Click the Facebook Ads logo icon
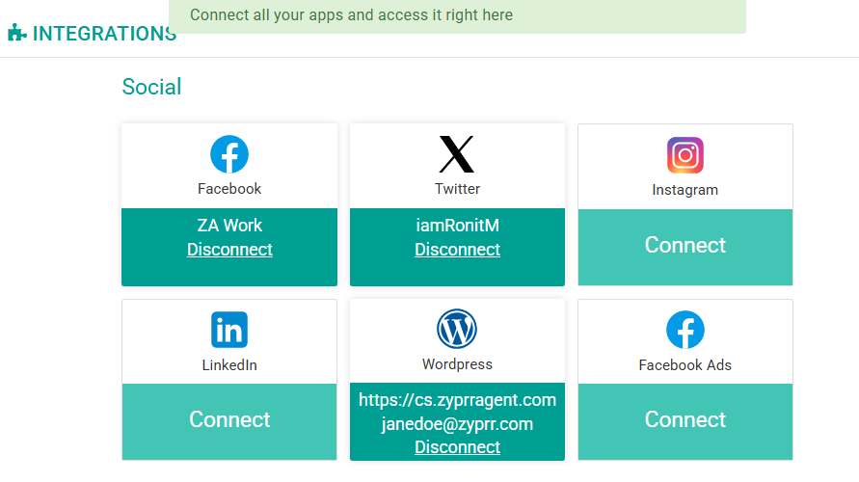Viewport: 859px width, 482px height. 685,330
